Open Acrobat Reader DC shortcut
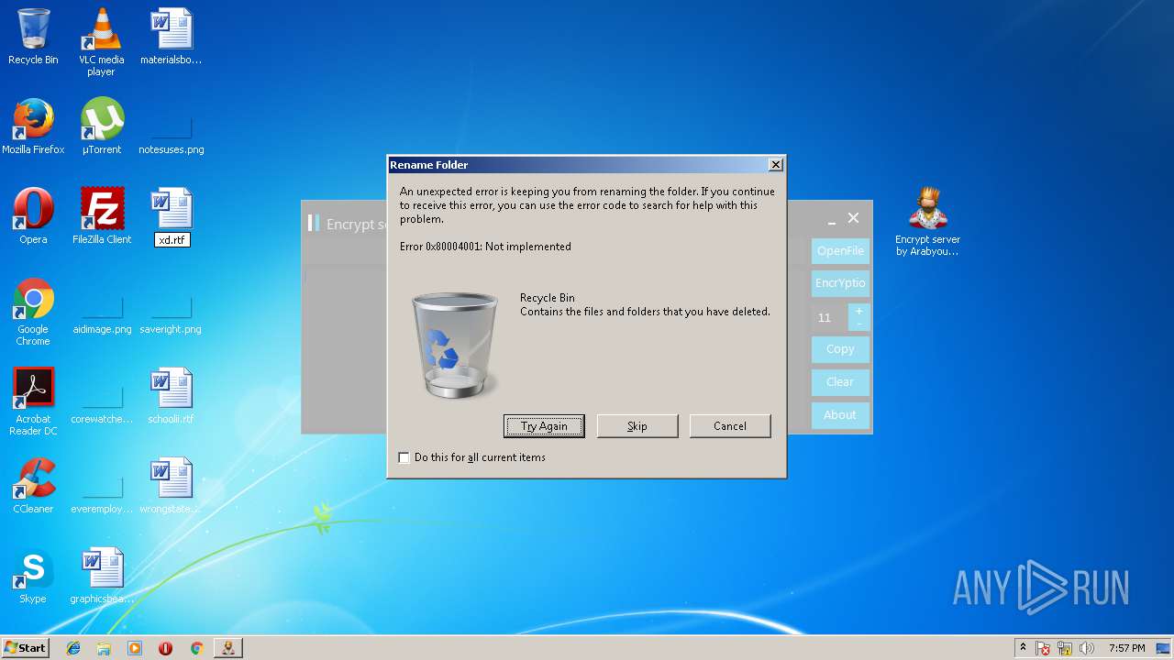 [x=33, y=401]
